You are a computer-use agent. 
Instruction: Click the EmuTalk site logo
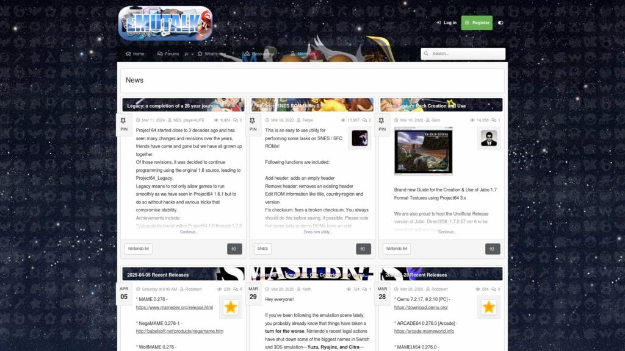point(165,24)
